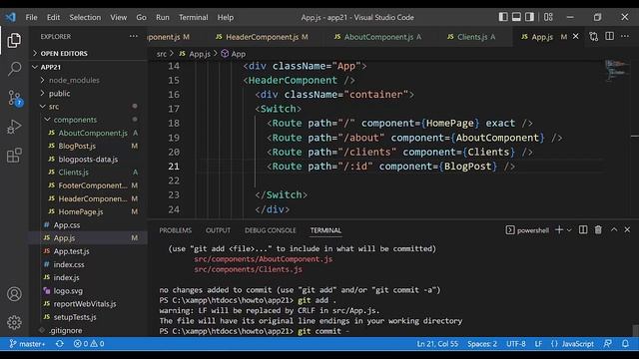This screenshot has height=359, width=639.
Task: Open the Source Control view
Action: click(x=15, y=98)
